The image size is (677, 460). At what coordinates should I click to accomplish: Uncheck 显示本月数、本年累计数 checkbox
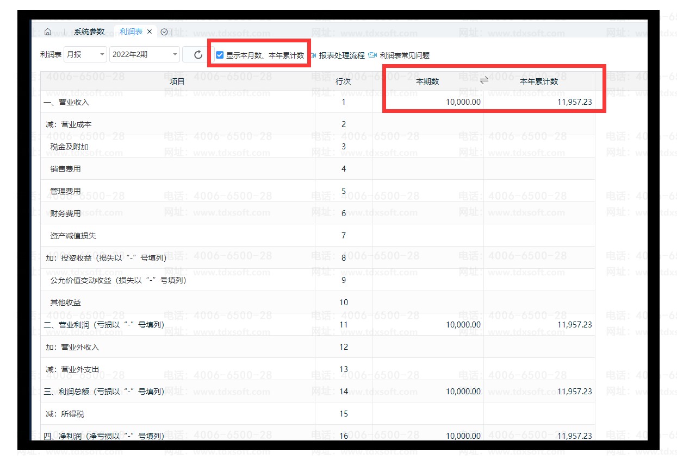220,55
